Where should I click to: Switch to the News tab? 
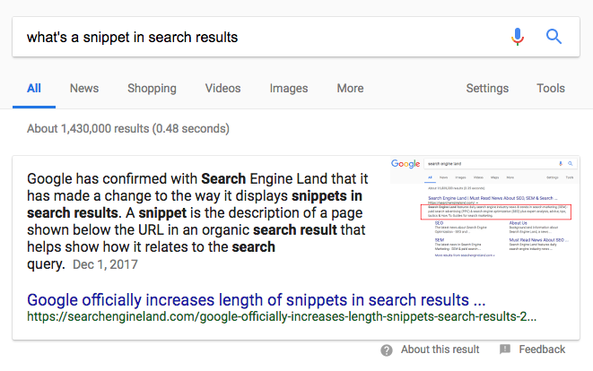coord(84,89)
